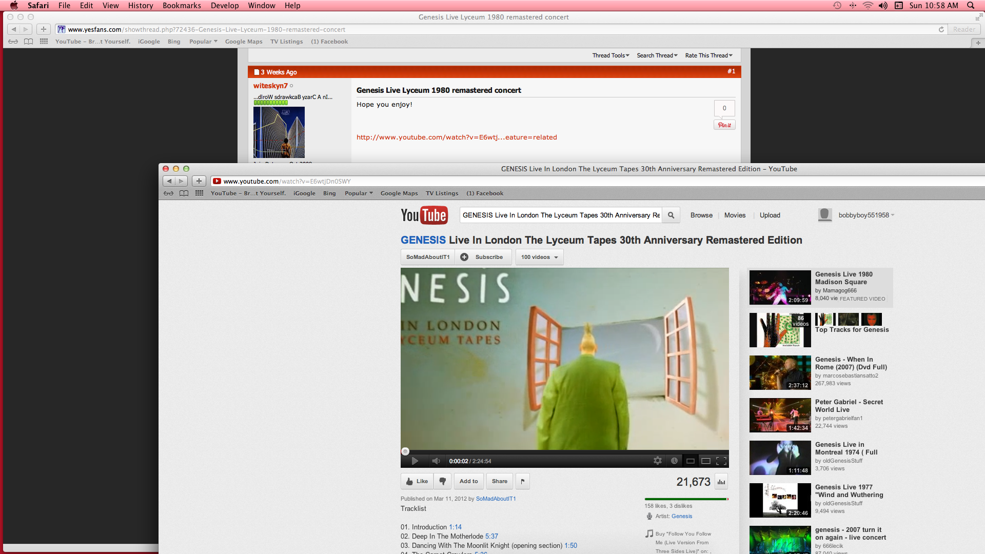
Task: Open the Develop menu in menu bar
Action: tap(224, 6)
